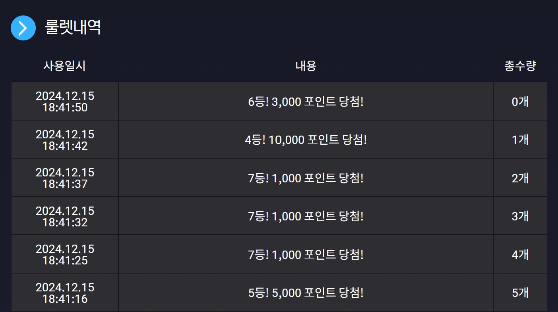This screenshot has height=312, width=558.
Task: Select the 18:41:37 timestamp cell
Action: pyautogui.click(x=65, y=178)
